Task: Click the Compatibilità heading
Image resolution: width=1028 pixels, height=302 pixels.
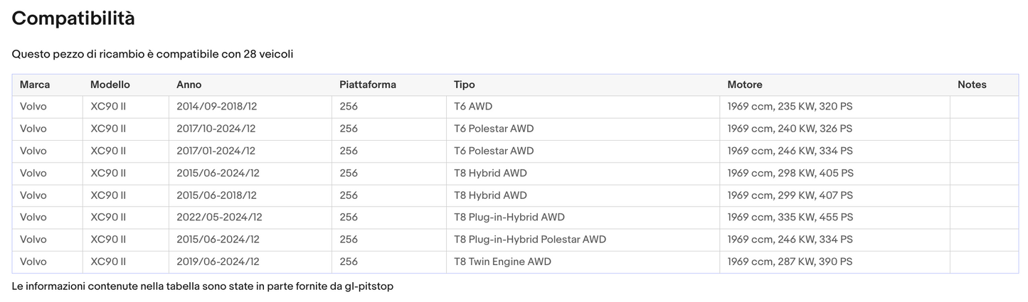Action: 73,18
